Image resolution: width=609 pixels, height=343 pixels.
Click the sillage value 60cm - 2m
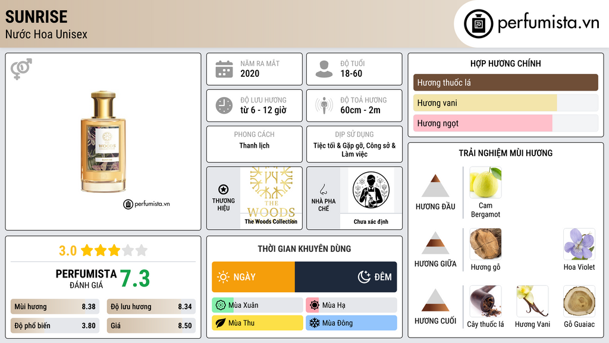tap(360, 110)
